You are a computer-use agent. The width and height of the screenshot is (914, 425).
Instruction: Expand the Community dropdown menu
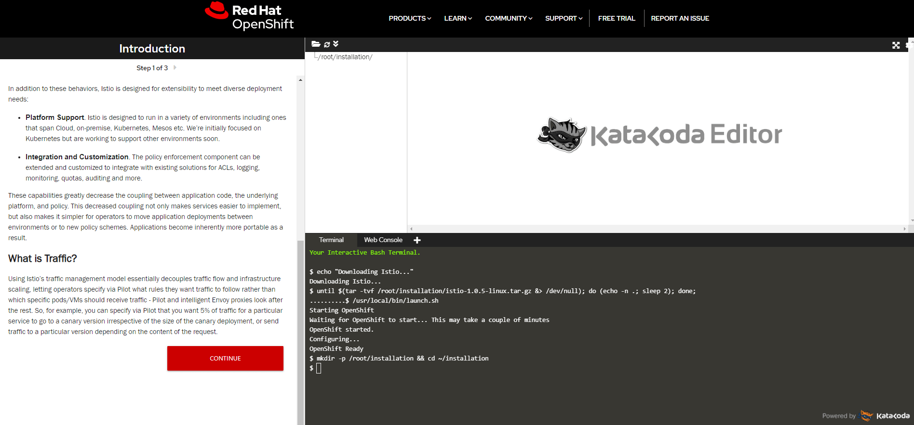(x=508, y=18)
